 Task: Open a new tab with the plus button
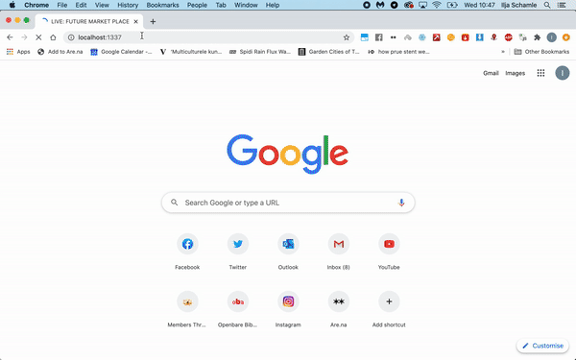[153, 22]
